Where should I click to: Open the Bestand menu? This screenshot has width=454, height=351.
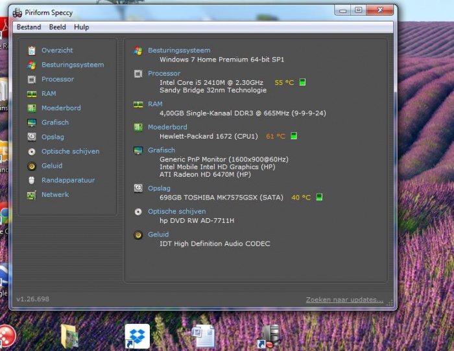pos(29,27)
